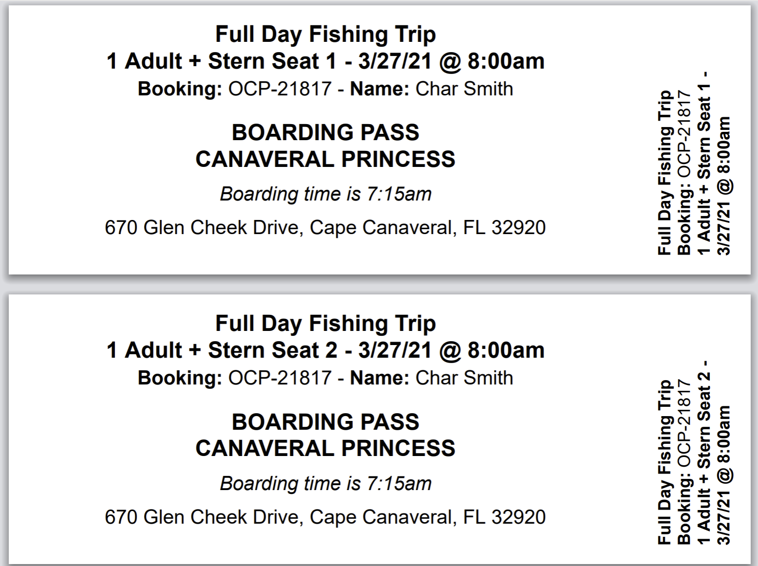Click the first ticket's Glen Cheek Drive address

pyautogui.click(x=325, y=227)
